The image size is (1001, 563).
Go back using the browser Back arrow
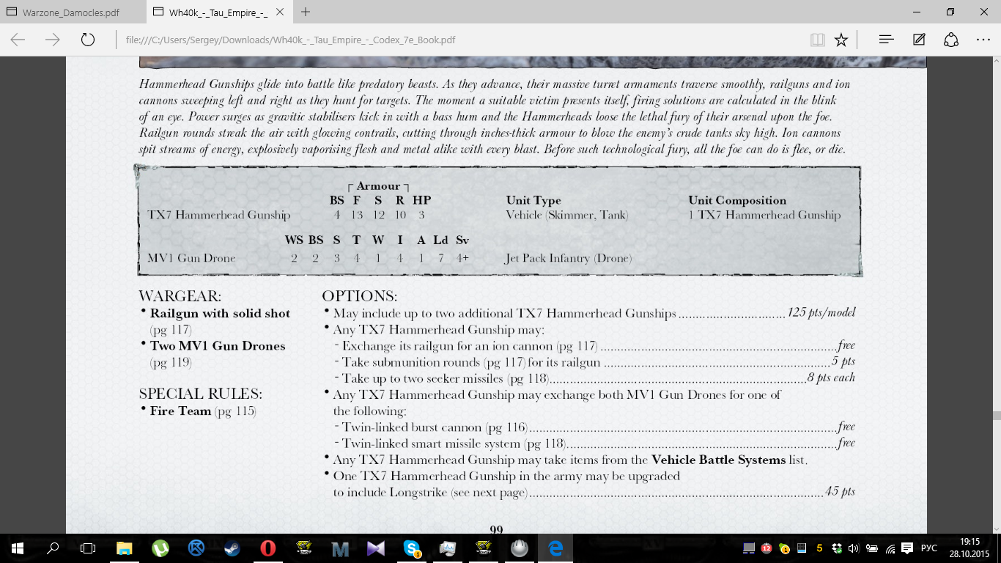(18, 40)
